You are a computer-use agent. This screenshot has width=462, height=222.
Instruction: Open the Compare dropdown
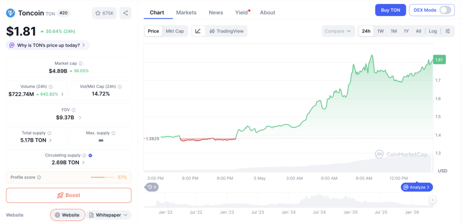[x=338, y=31]
